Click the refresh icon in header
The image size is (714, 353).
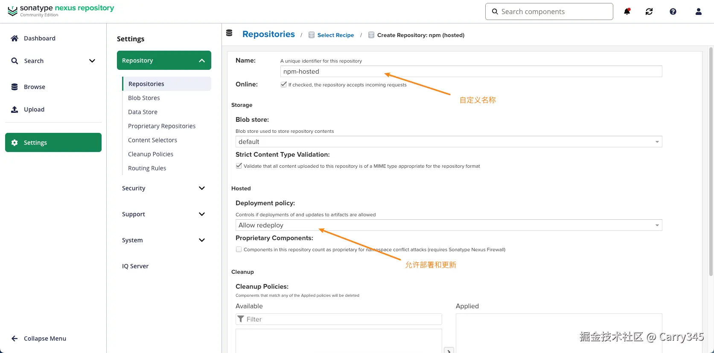click(x=649, y=11)
